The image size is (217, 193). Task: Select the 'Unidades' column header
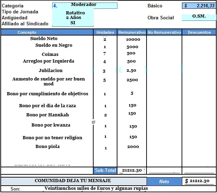(105, 32)
